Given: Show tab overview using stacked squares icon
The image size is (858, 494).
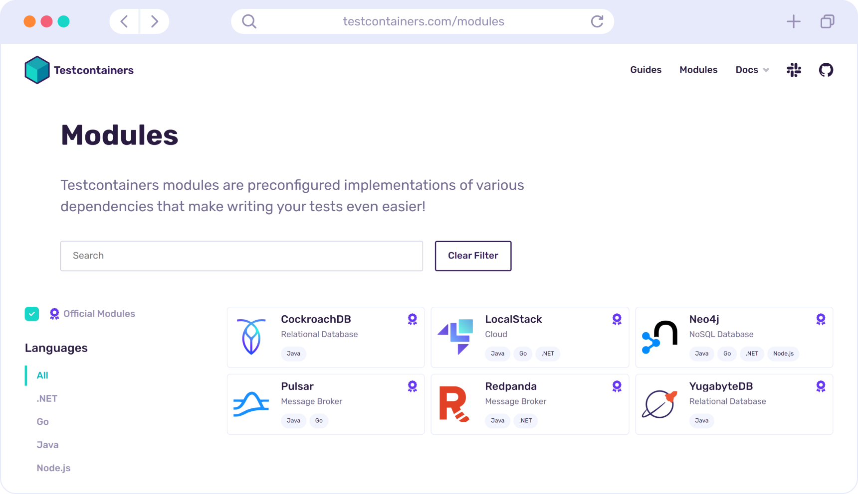Looking at the screenshot, I should click(x=827, y=21).
